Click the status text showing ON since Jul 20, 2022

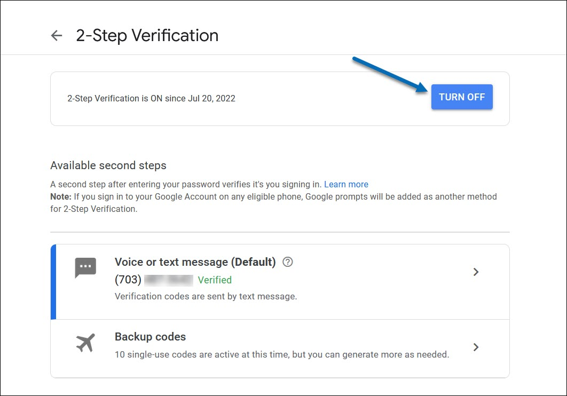[151, 98]
